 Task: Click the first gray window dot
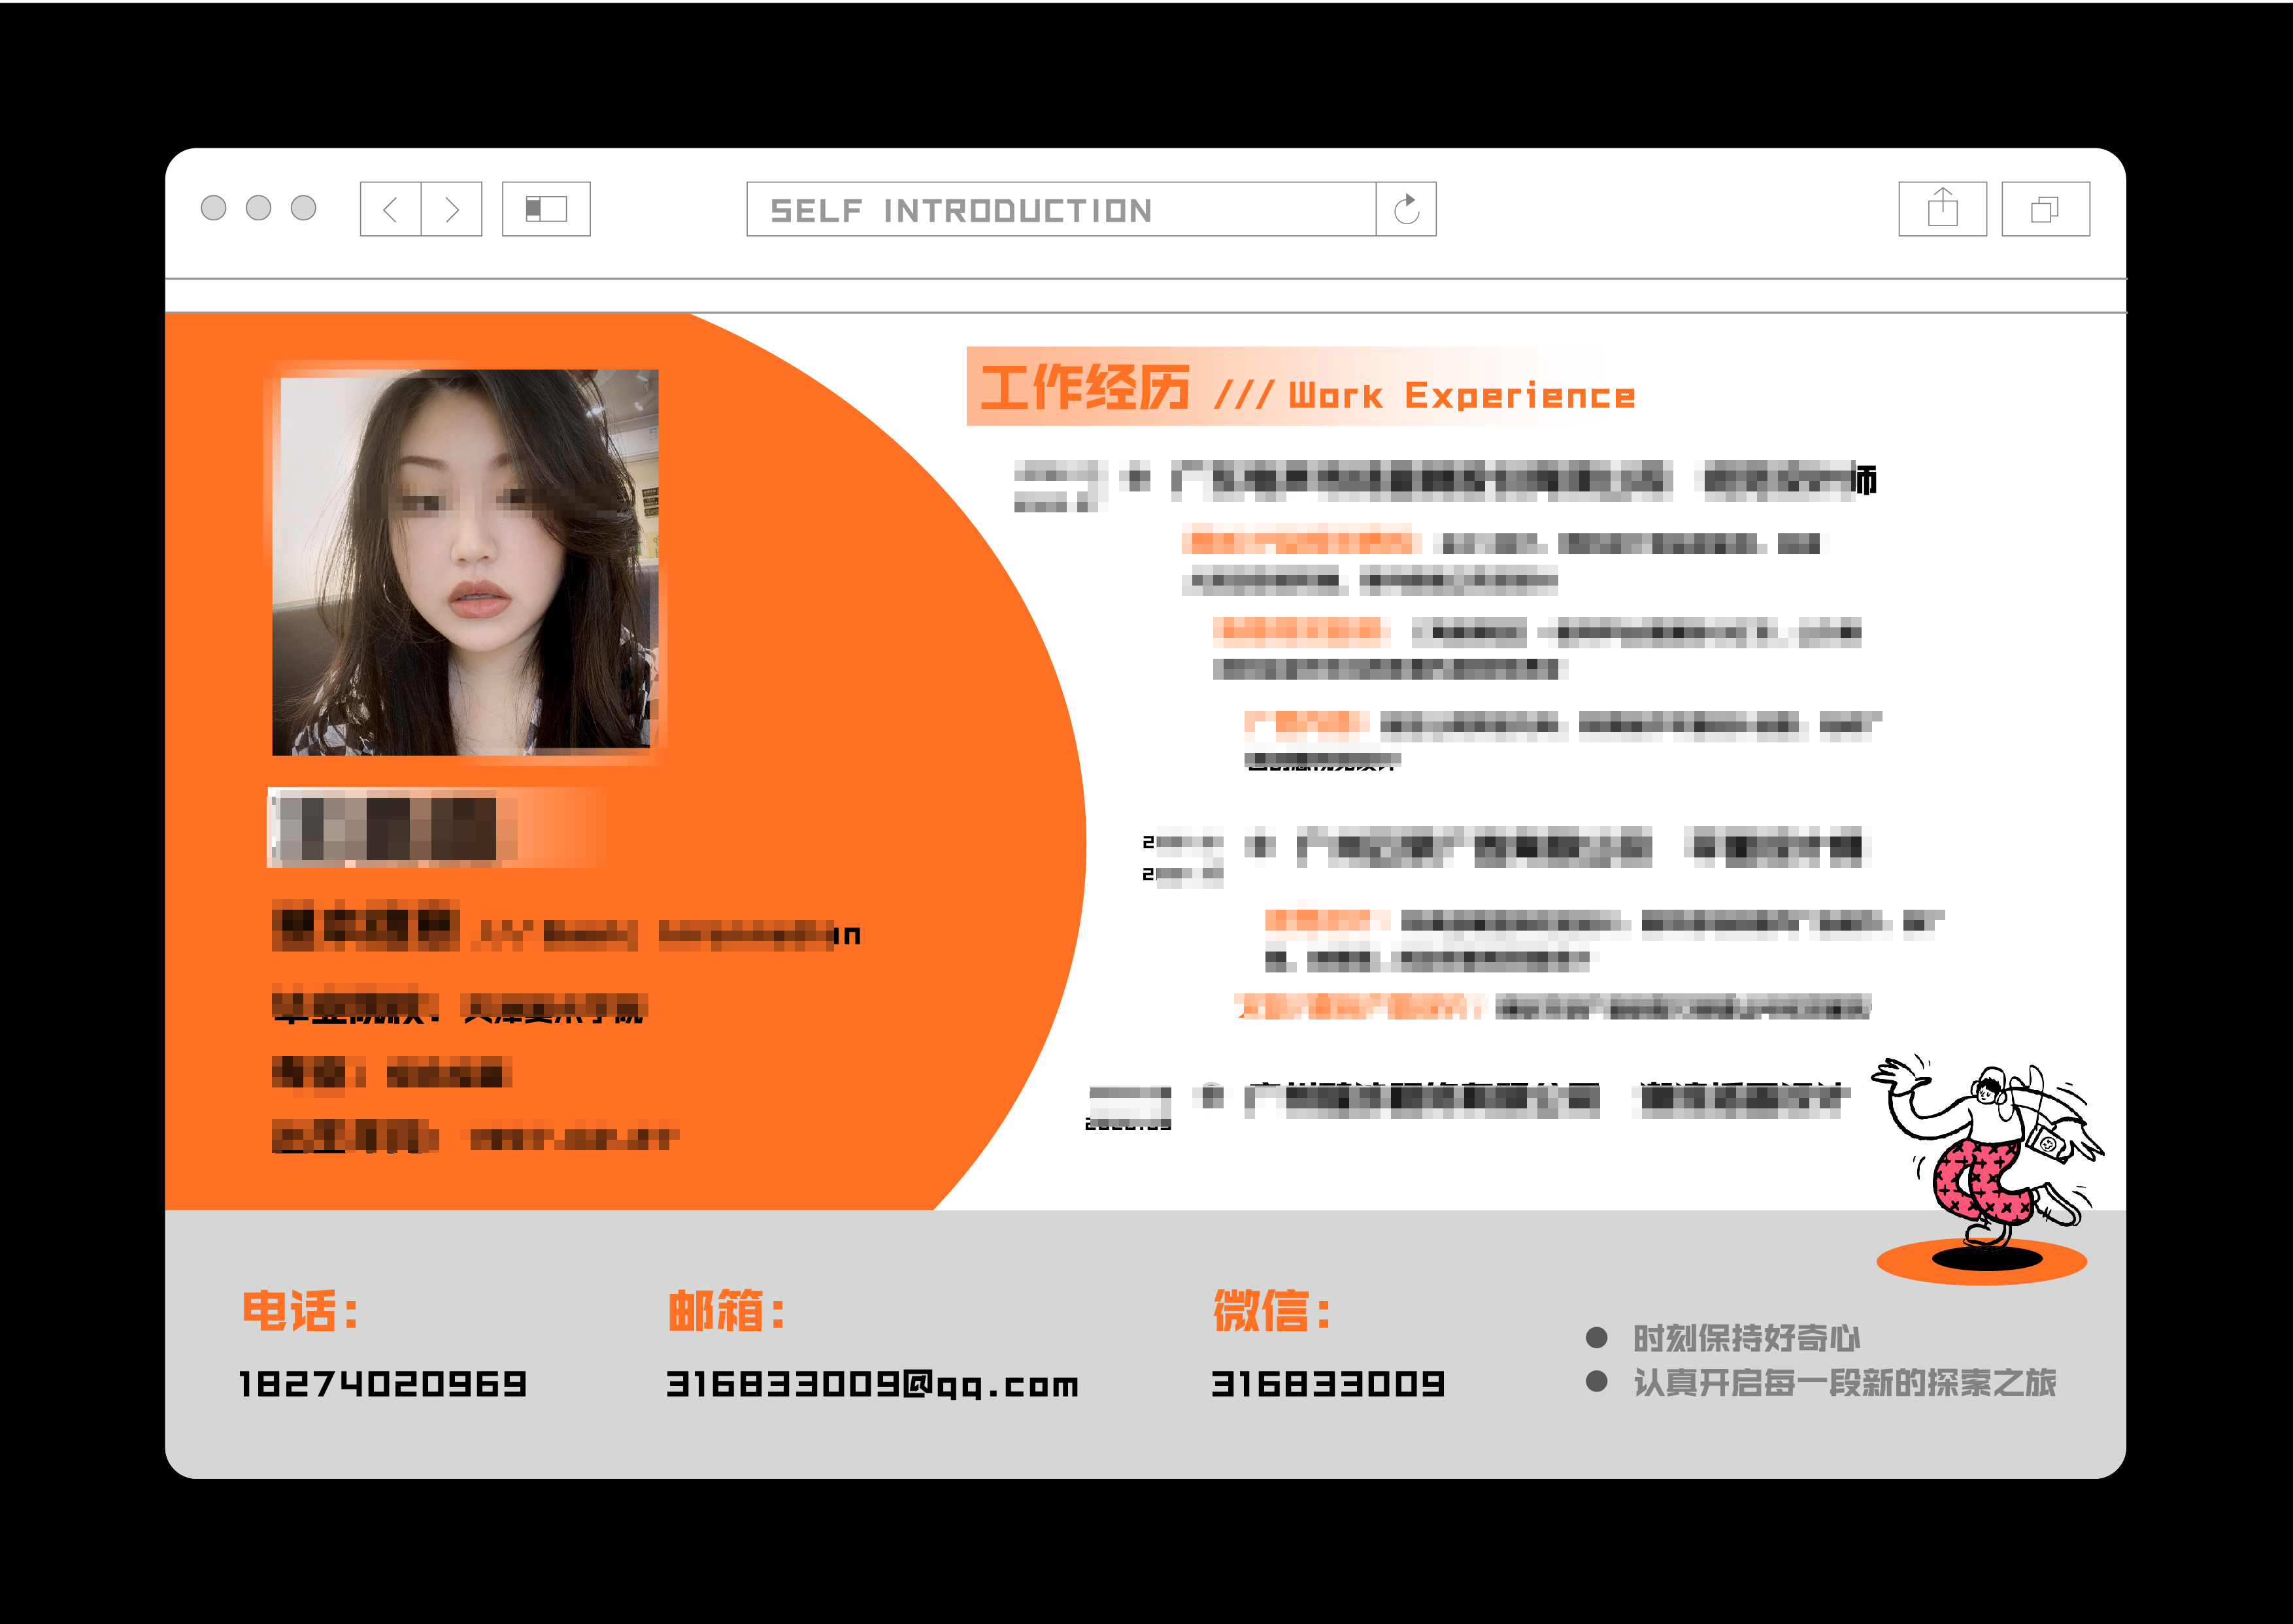213,208
